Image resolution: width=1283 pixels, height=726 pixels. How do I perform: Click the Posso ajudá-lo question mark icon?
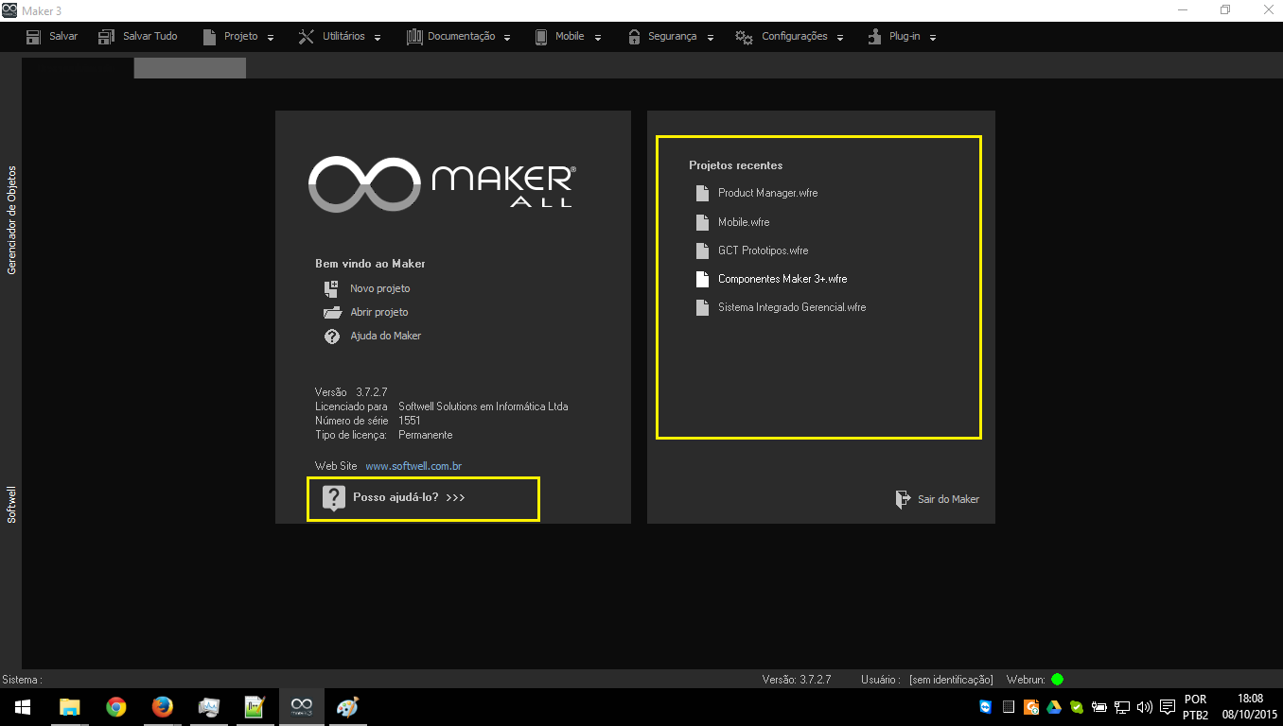(334, 498)
